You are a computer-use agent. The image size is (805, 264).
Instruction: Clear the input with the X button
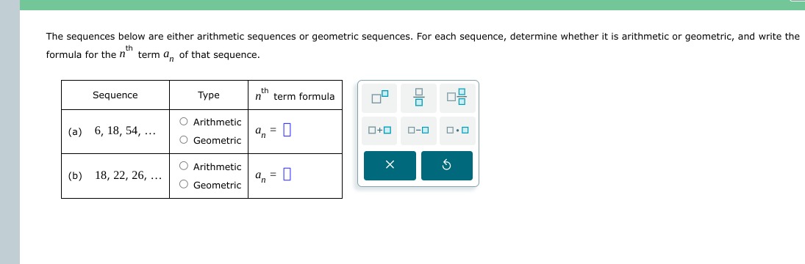click(x=390, y=165)
